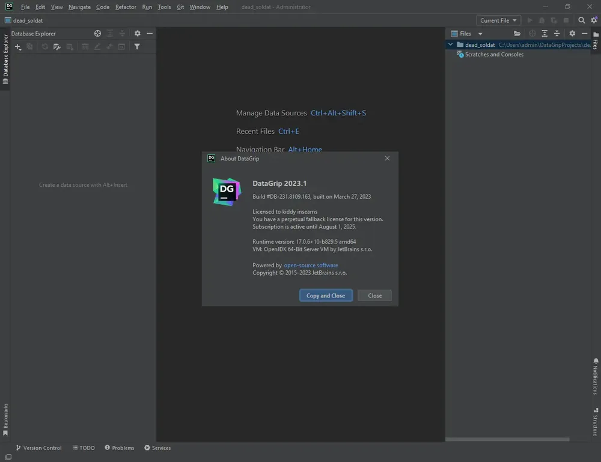Open the Current File run configuration dropdown

pyautogui.click(x=498, y=20)
